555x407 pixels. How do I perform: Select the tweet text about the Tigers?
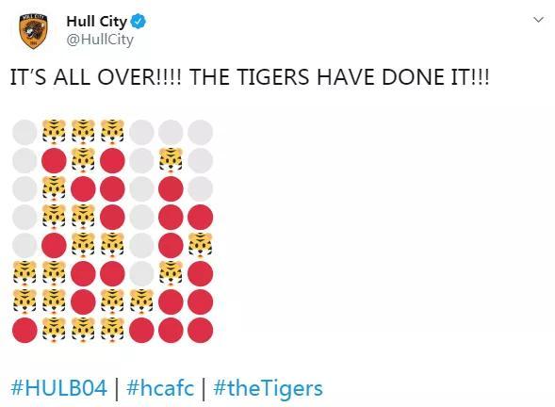pyautogui.click(x=250, y=77)
